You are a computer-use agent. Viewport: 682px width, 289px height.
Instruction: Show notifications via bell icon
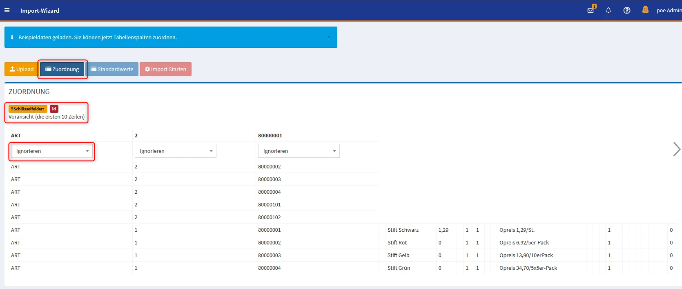tap(608, 11)
